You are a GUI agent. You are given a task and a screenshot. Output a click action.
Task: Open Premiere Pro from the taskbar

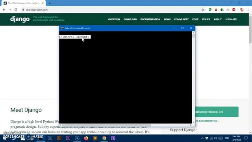click(x=68, y=138)
